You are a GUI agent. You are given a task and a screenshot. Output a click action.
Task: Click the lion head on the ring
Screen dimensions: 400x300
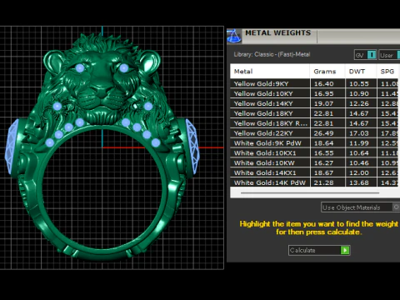click(102, 79)
